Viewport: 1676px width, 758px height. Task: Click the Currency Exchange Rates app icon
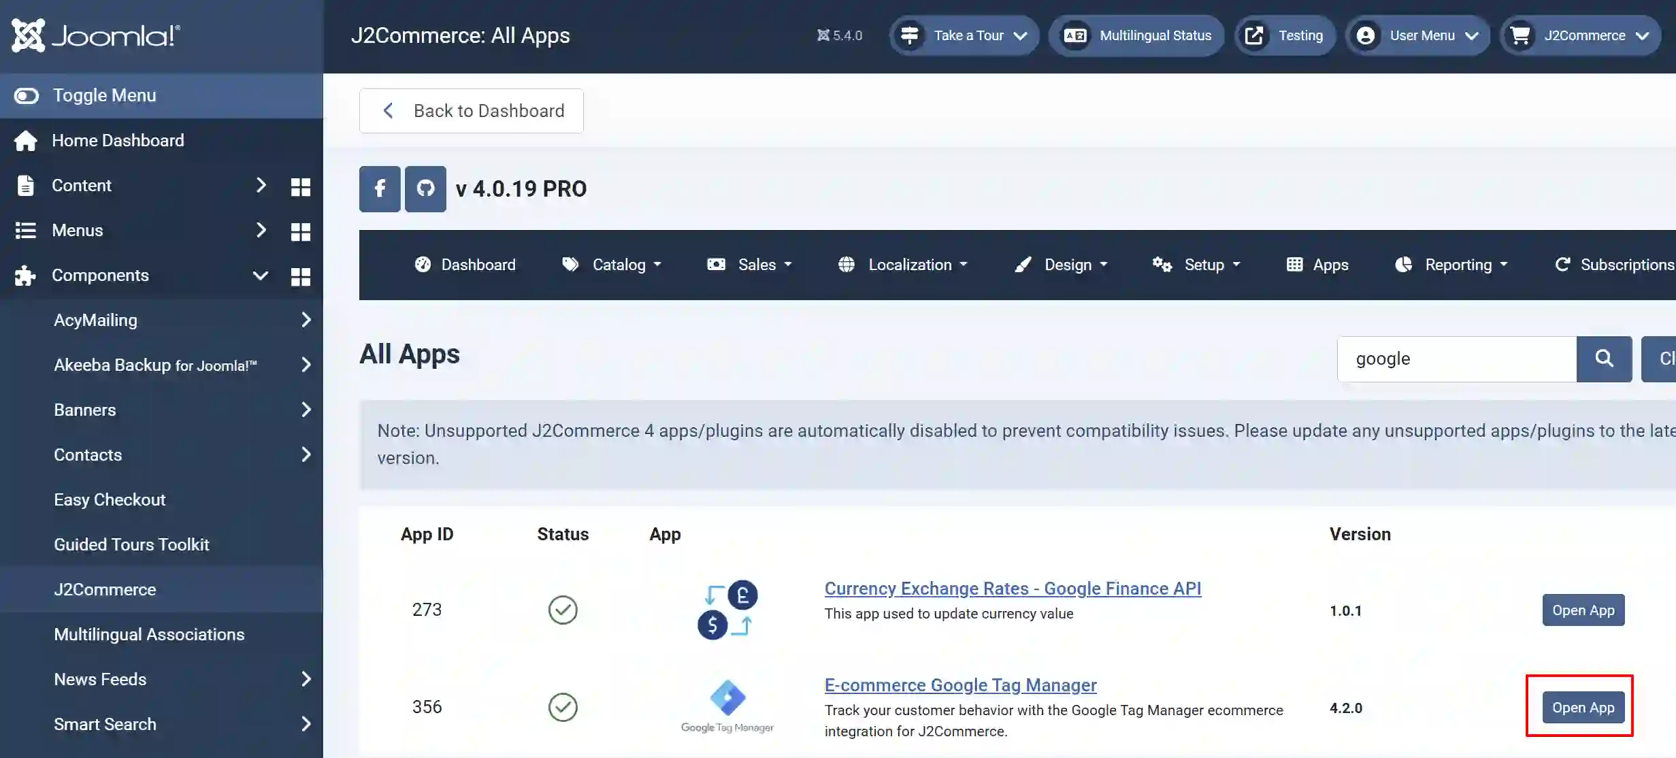(x=727, y=610)
